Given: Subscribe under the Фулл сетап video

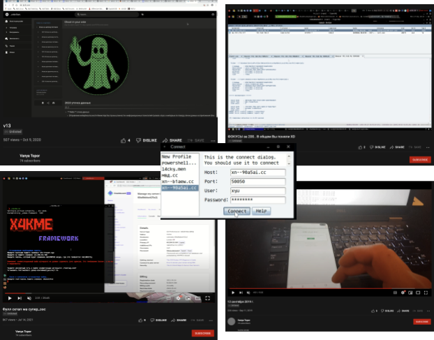Looking at the screenshot, I should tap(203, 333).
